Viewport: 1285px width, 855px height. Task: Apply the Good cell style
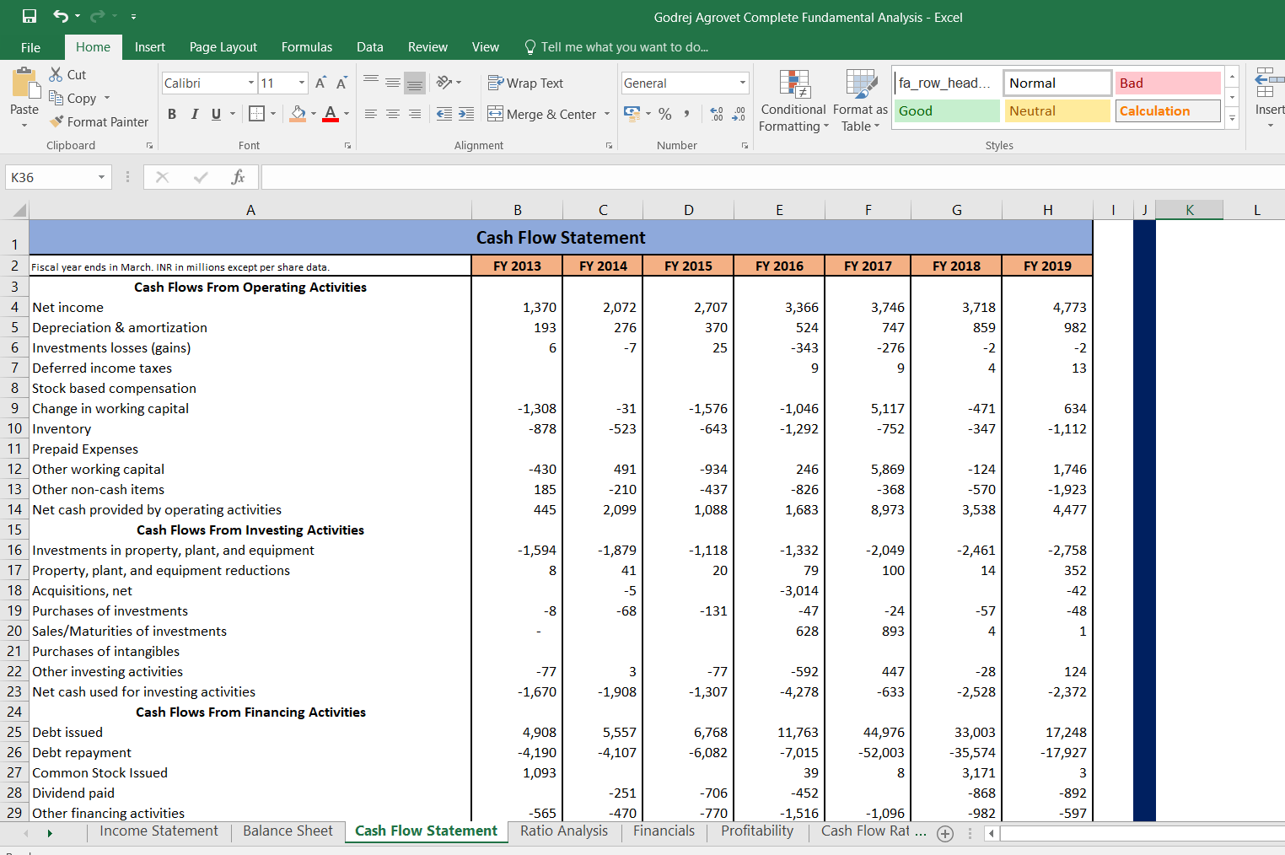click(x=946, y=110)
